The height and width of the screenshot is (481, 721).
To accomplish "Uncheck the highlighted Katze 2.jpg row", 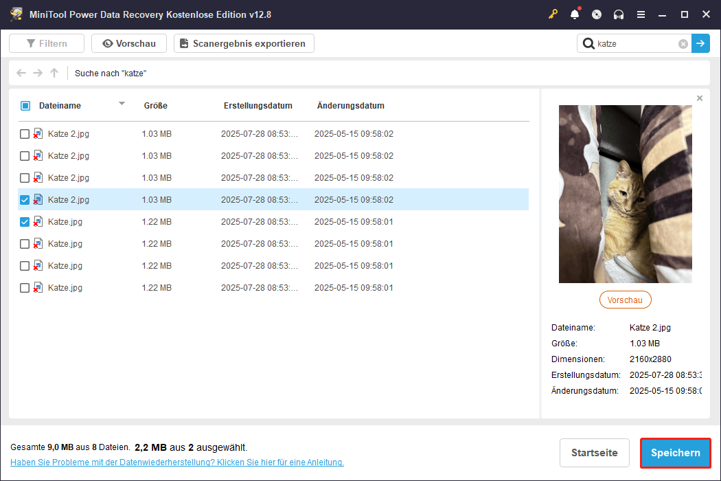I will click(x=25, y=199).
